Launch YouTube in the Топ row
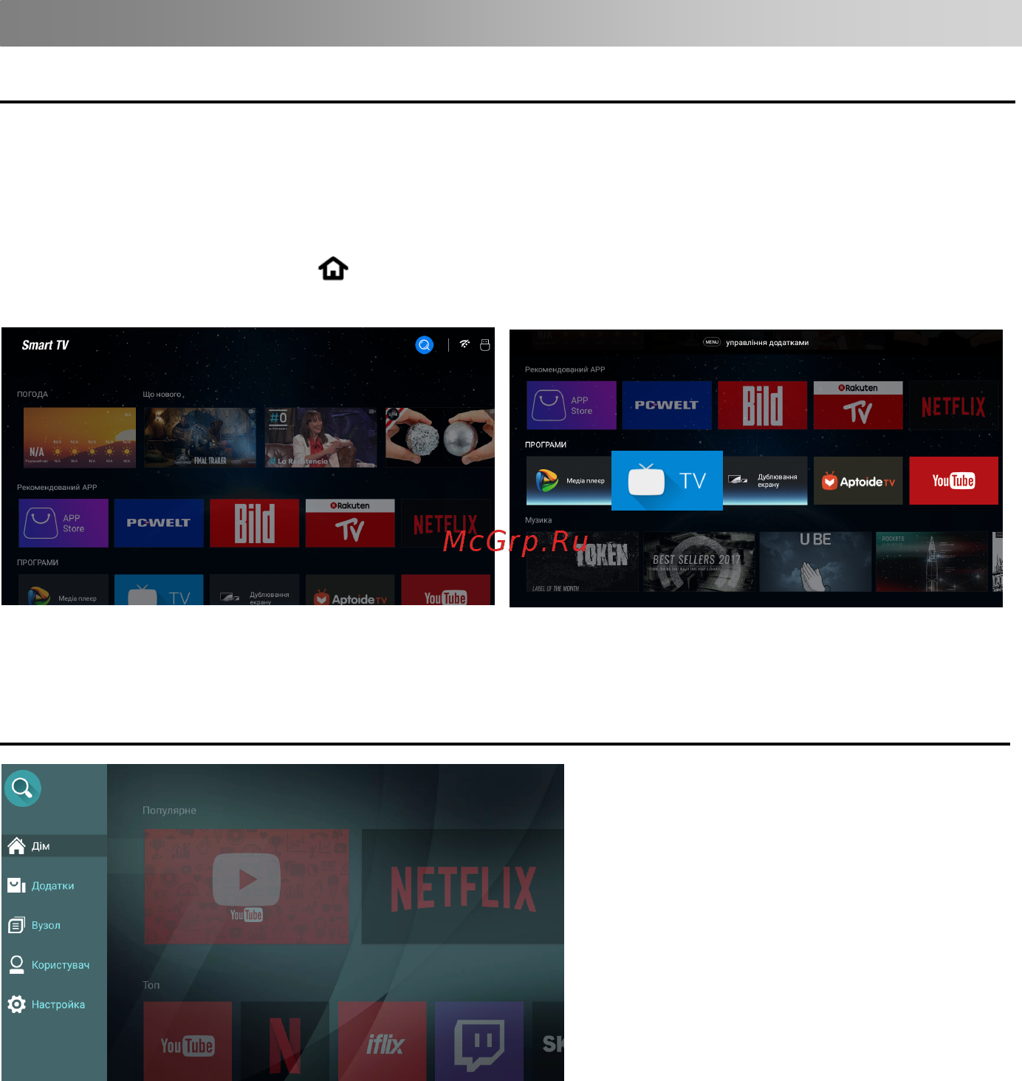The width and height of the screenshot is (1022, 1081). point(188,1041)
